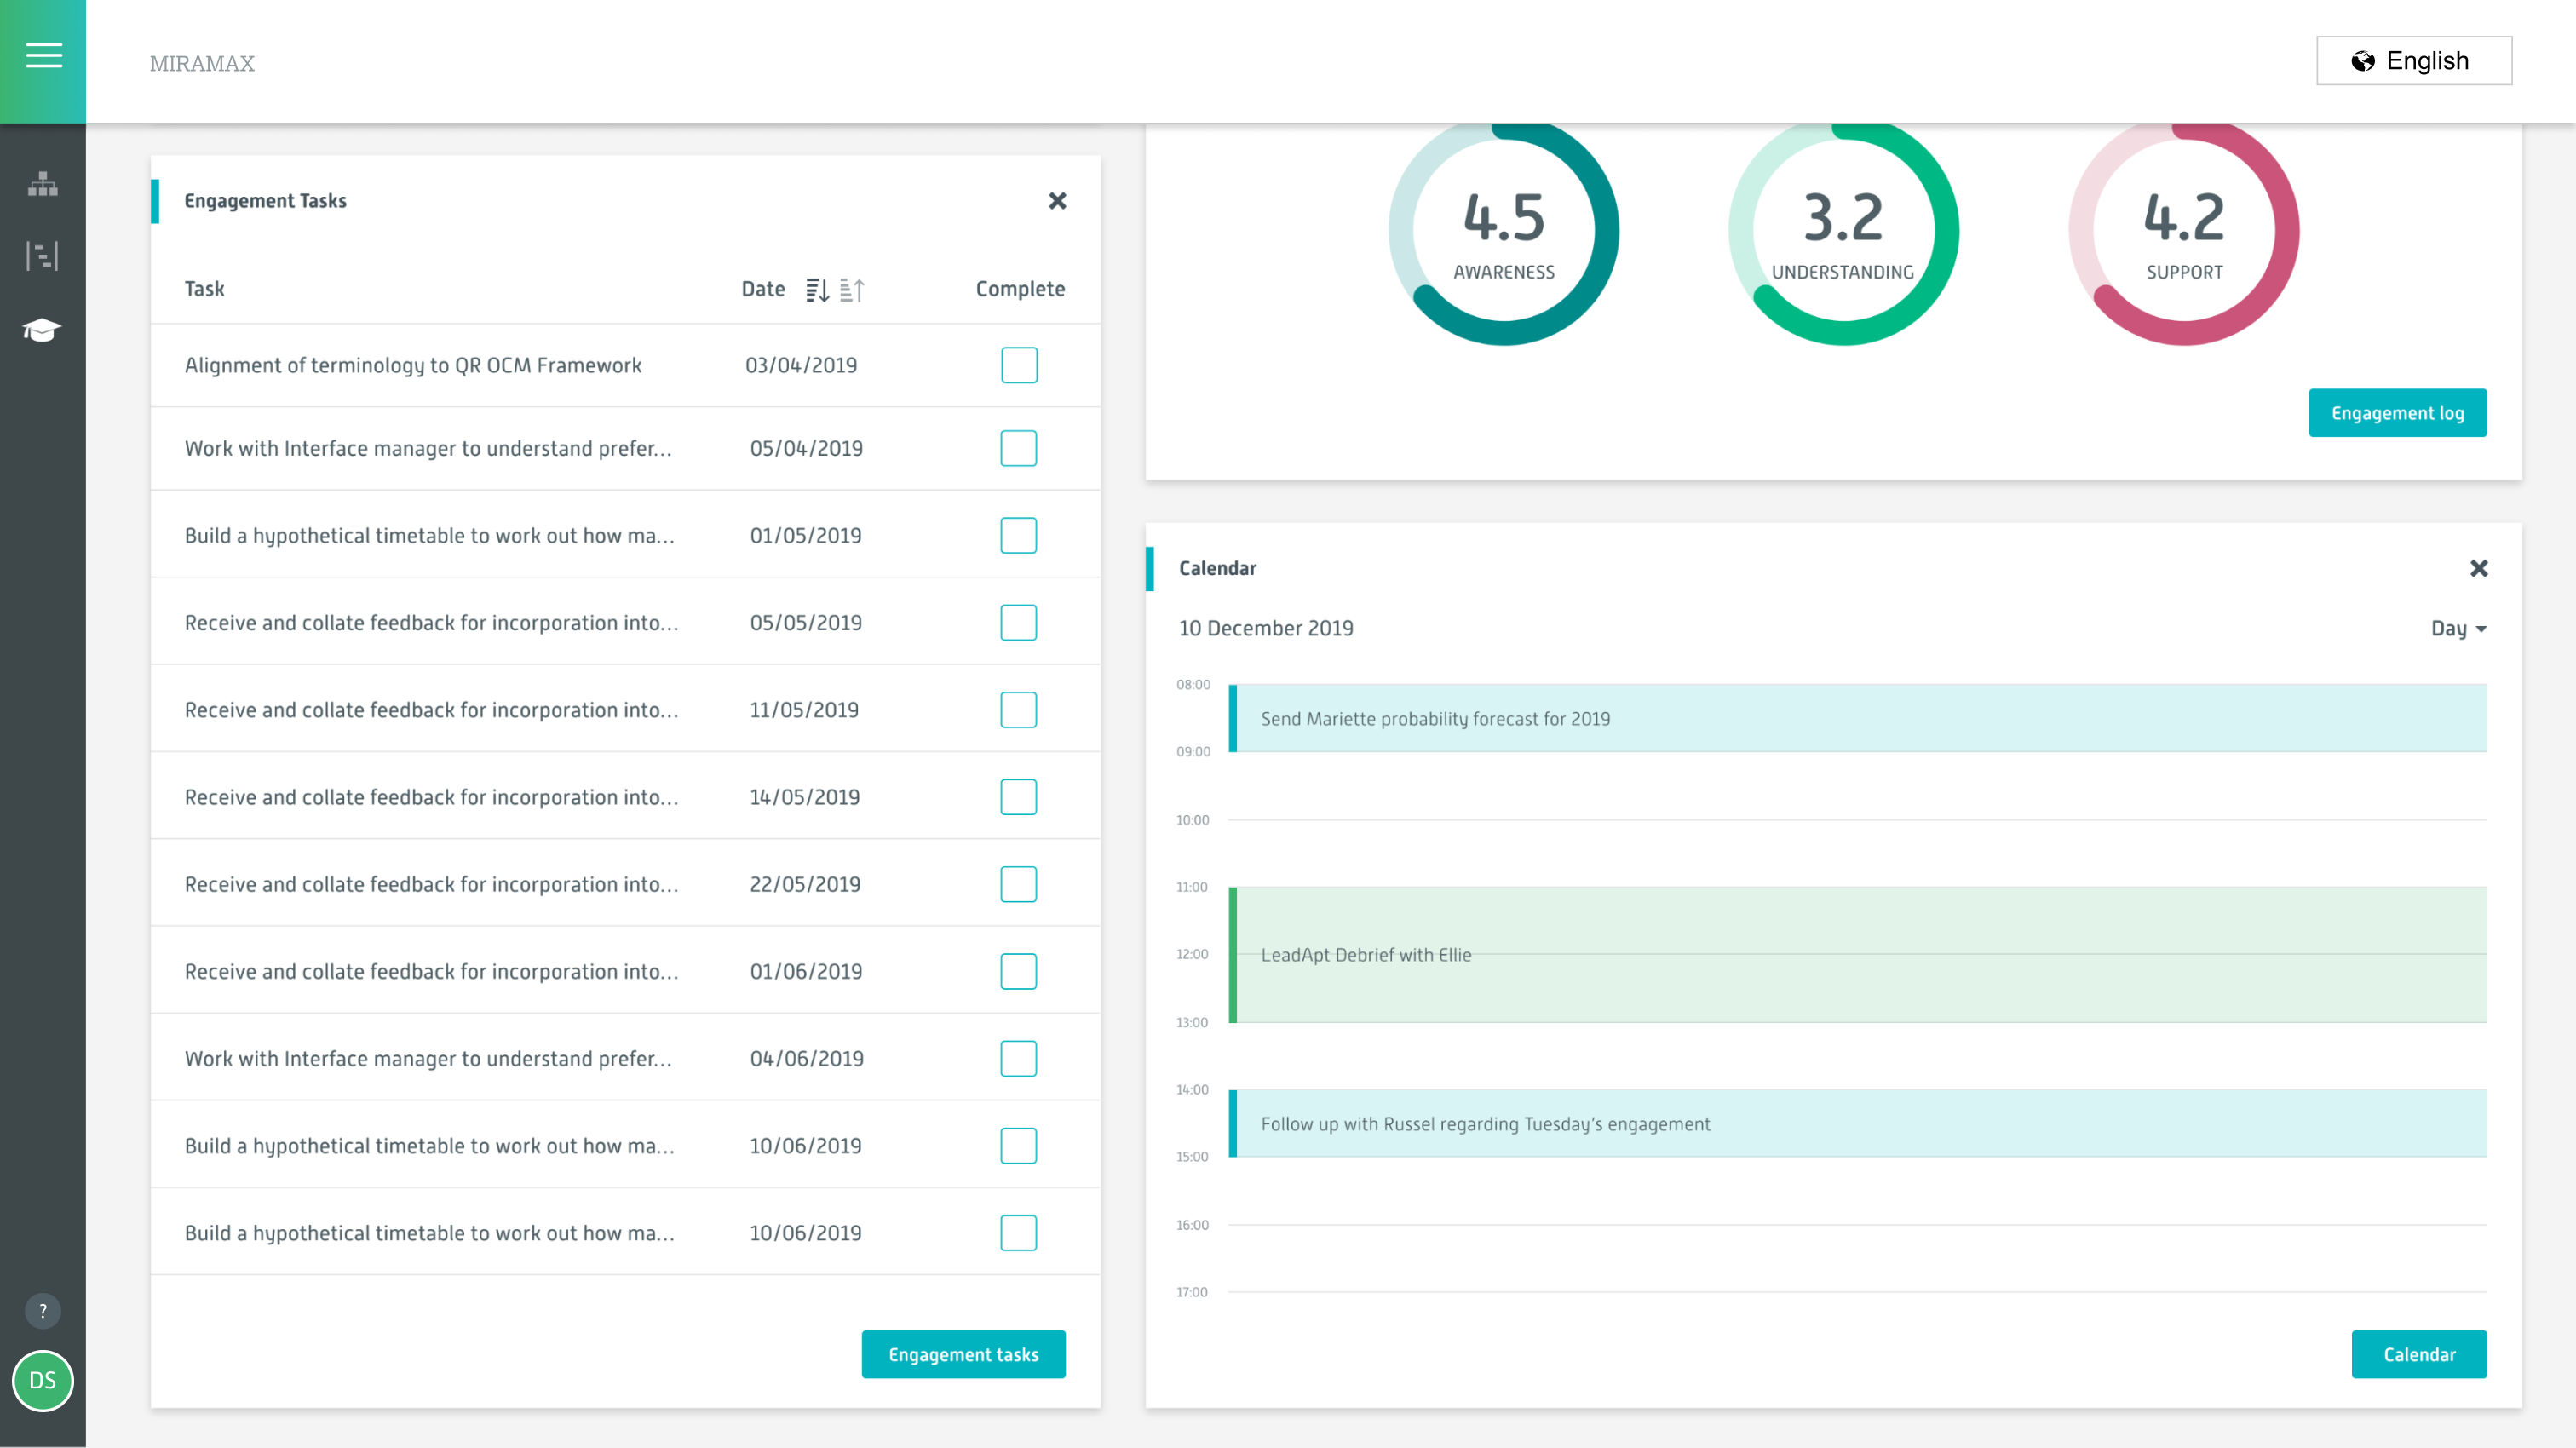
Task: Select the MIRAMAX header label
Action: pyautogui.click(x=202, y=64)
